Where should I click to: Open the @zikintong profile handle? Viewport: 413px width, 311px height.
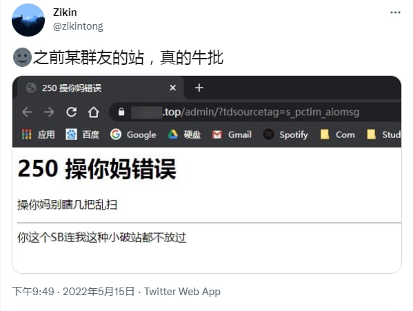(x=78, y=26)
